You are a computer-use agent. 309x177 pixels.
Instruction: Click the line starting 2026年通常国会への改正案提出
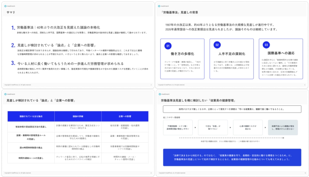221,29
